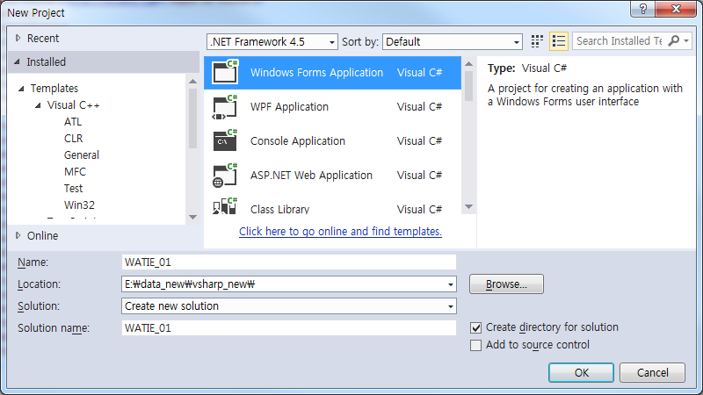Select ATL under Visual C++
The image size is (703, 395).
pyautogui.click(x=73, y=122)
